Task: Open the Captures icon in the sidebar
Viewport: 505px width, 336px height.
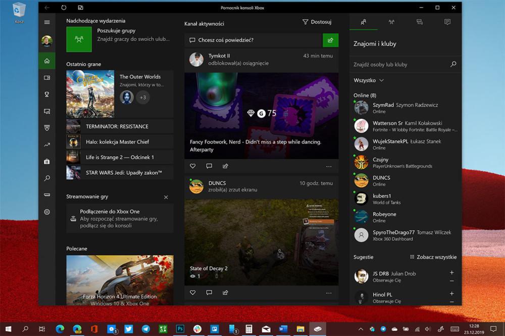Action: coord(47,111)
